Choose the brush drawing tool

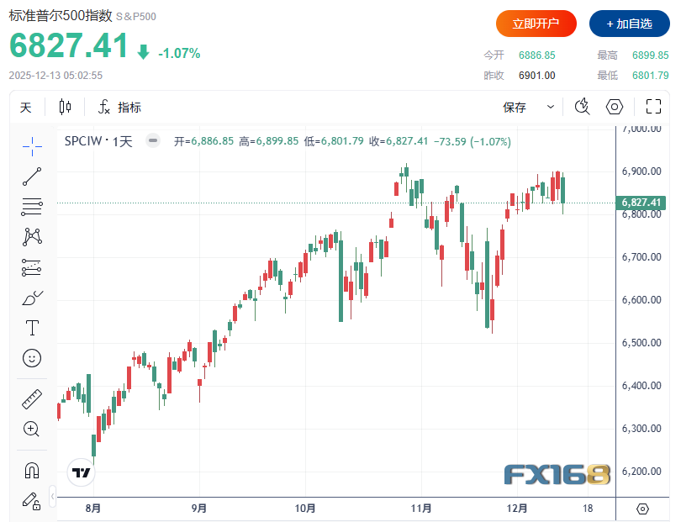point(32,298)
